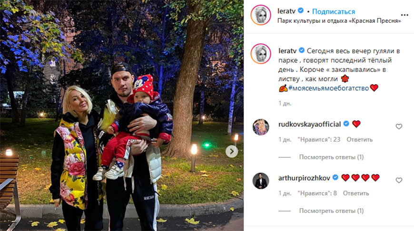This screenshot has width=414, height=231.
Task: Click verified badge next to rudkovskayaofficial
Action: click(346, 124)
